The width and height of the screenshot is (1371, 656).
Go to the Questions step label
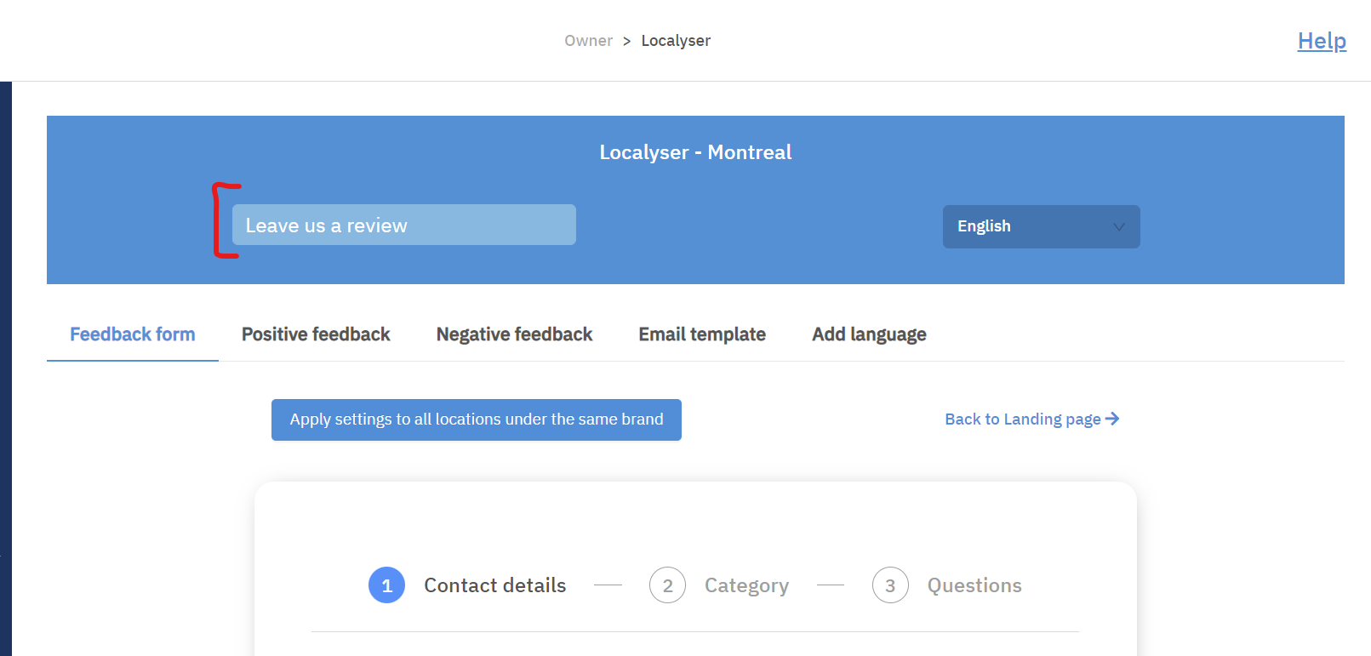974,585
